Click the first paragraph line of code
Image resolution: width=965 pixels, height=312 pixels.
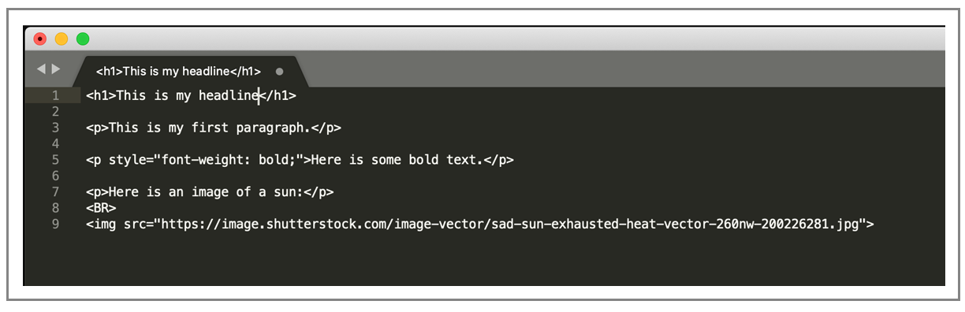click(214, 128)
